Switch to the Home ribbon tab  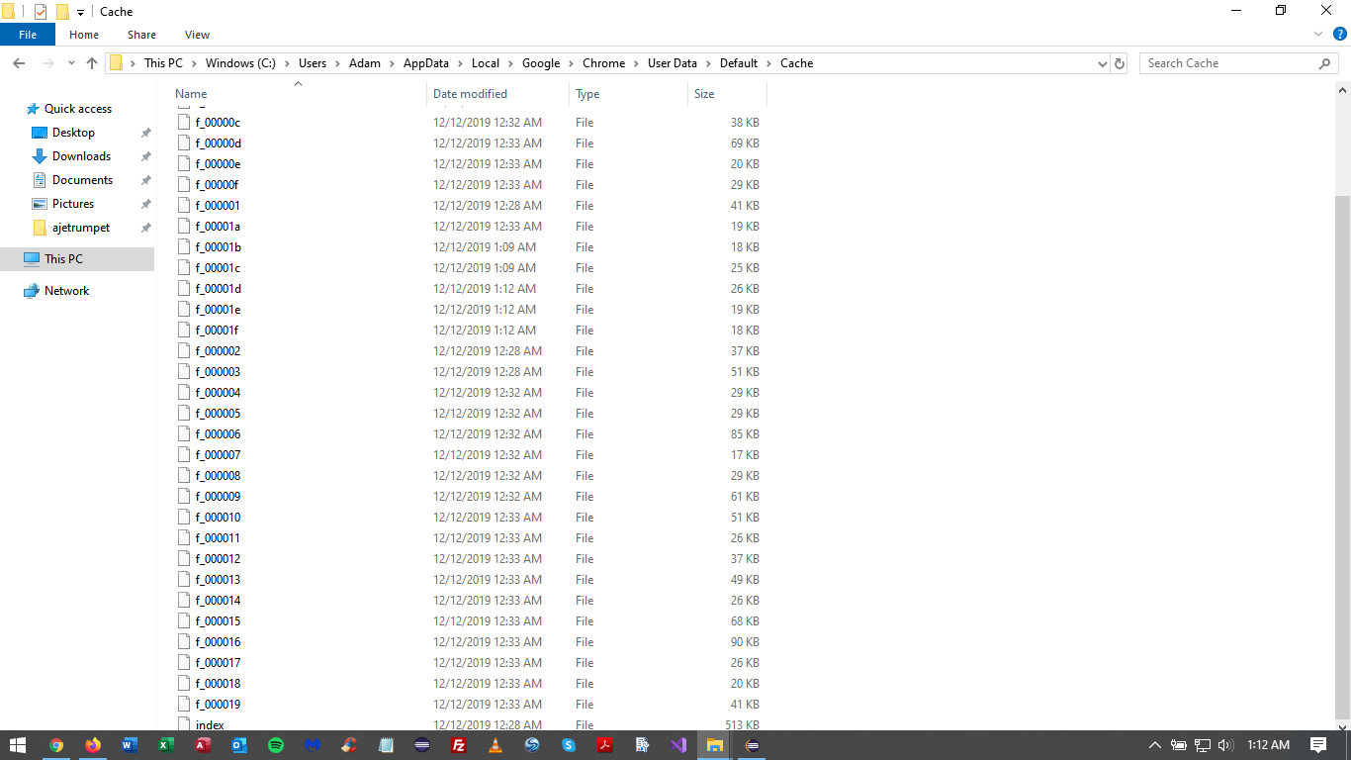click(84, 35)
